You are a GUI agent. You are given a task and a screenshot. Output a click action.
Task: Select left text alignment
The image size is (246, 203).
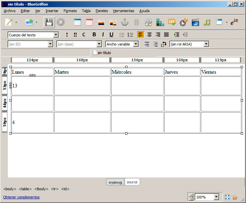141,35
